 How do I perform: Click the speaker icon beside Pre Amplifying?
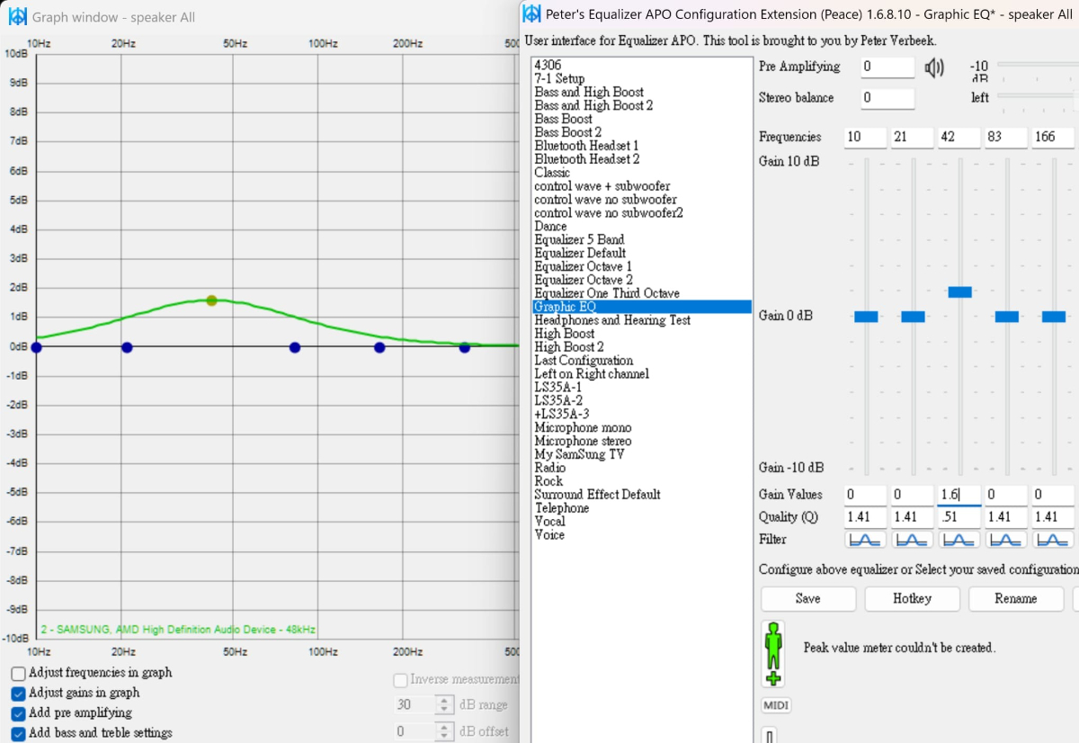(x=935, y=67)
